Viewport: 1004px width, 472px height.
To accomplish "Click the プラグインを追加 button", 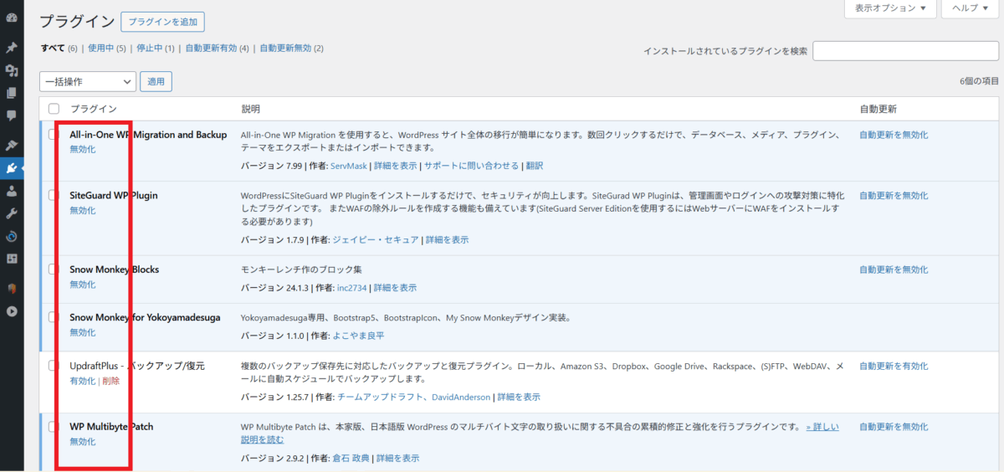I will (x=162, y=23).
